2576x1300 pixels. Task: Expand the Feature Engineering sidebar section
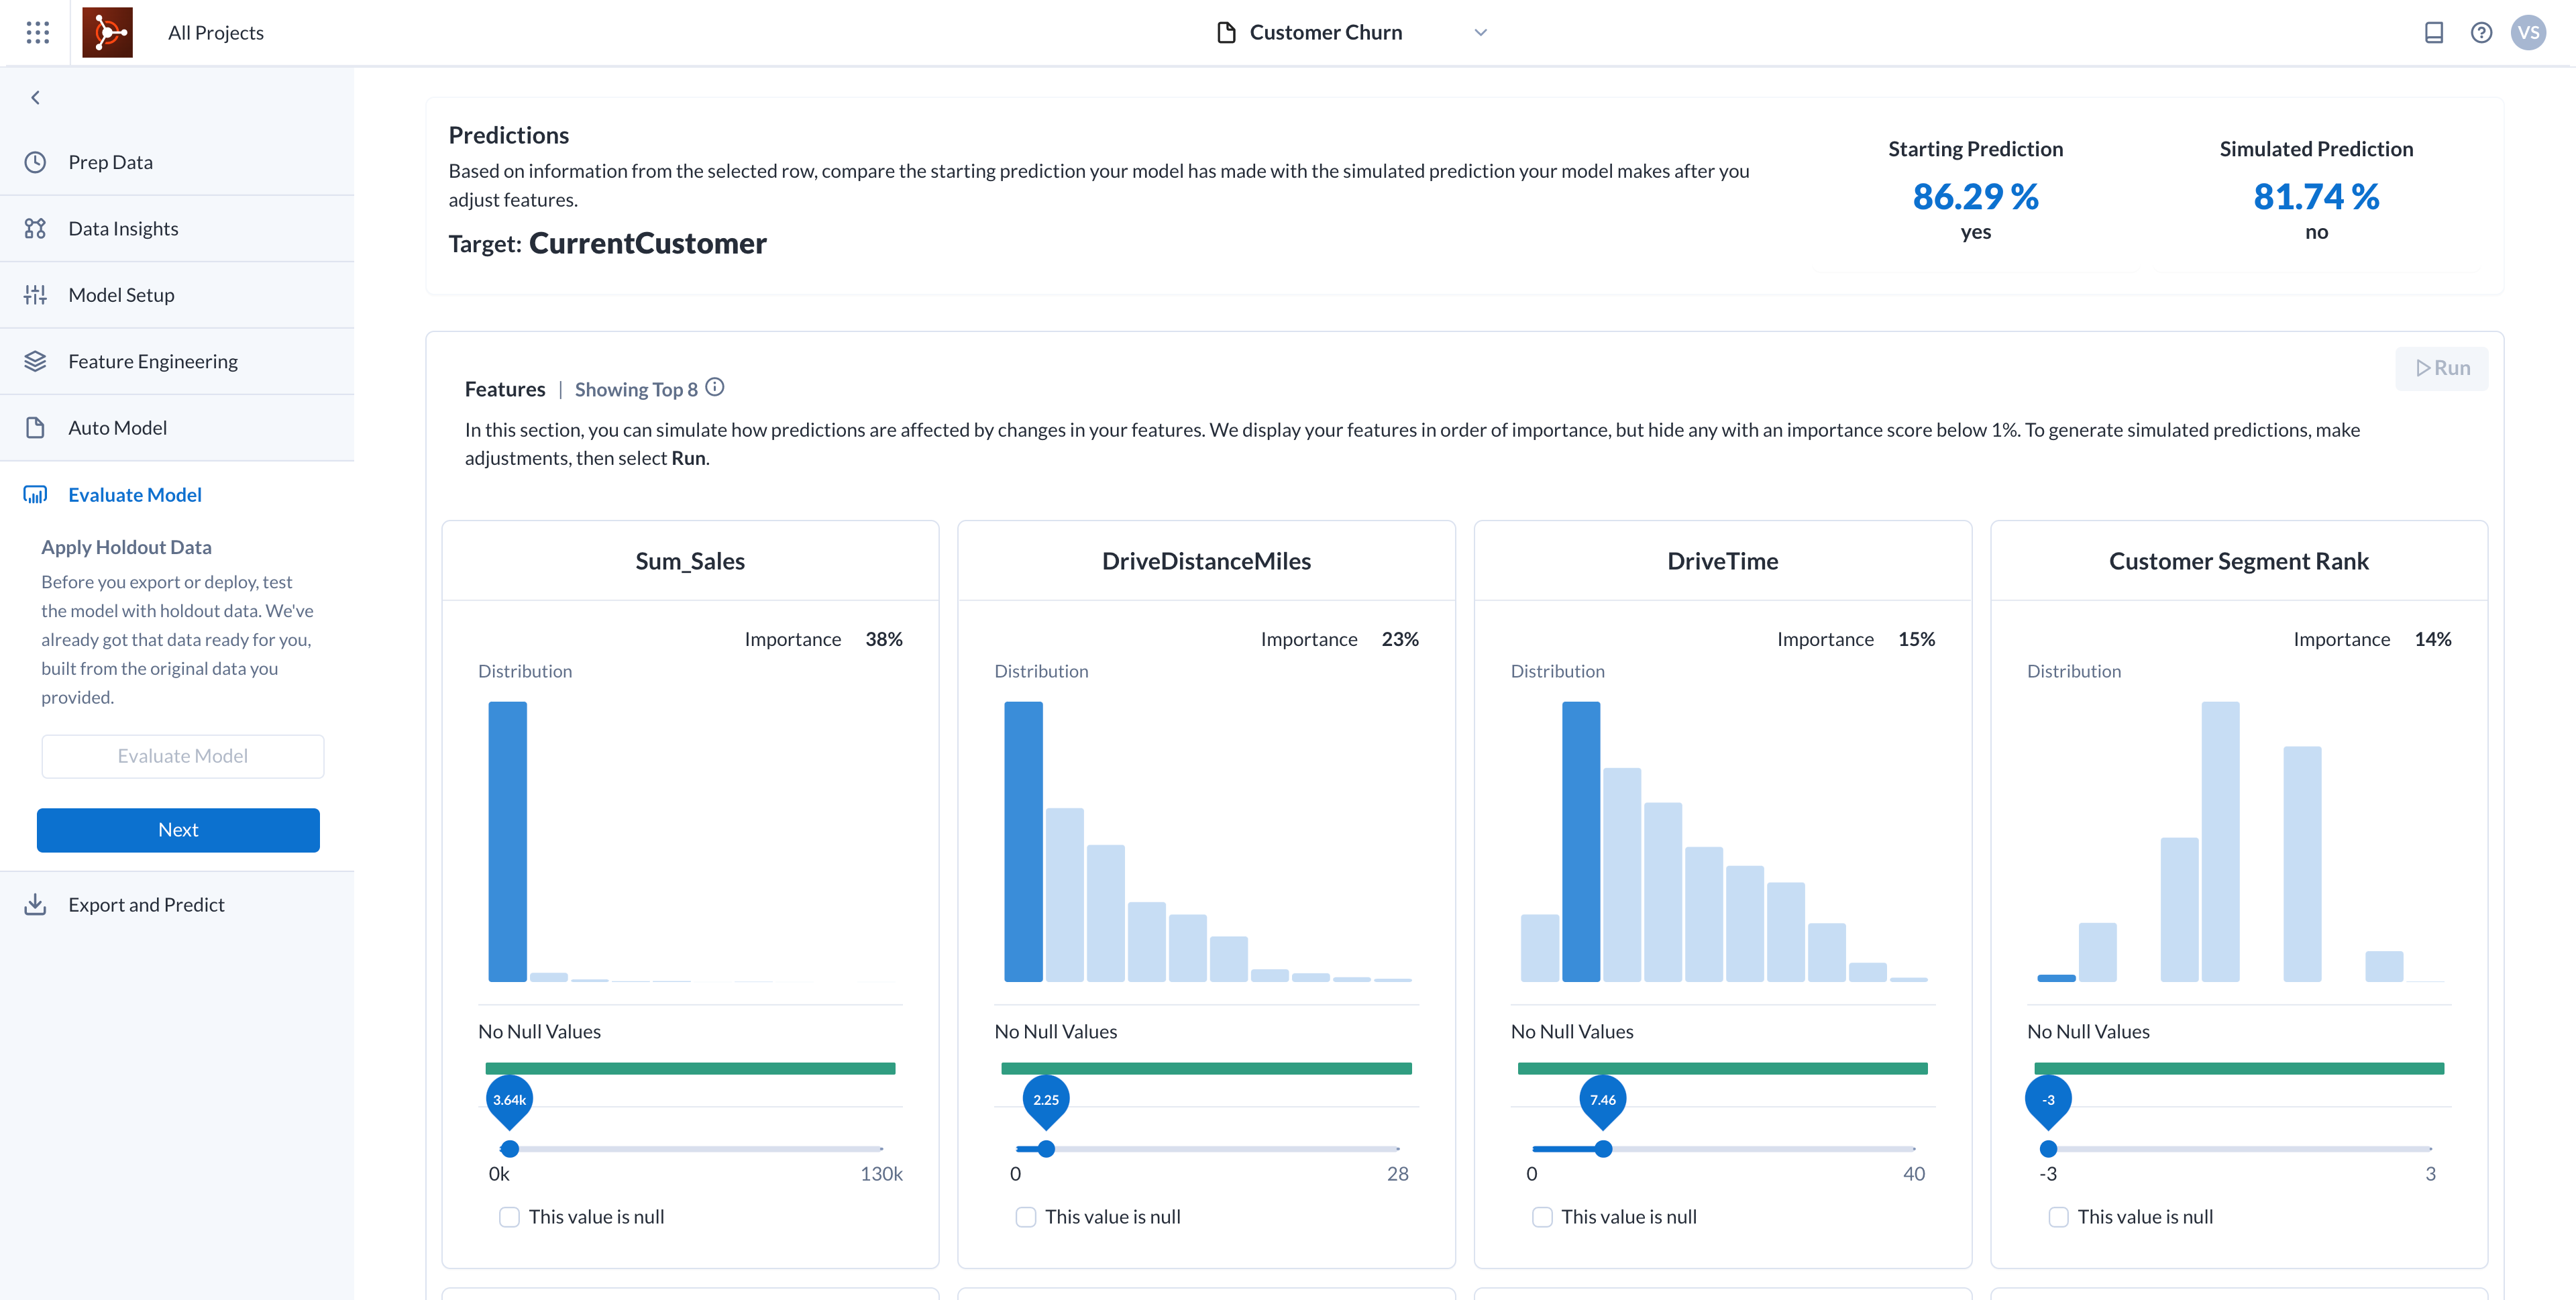click(x=153, y=361)
